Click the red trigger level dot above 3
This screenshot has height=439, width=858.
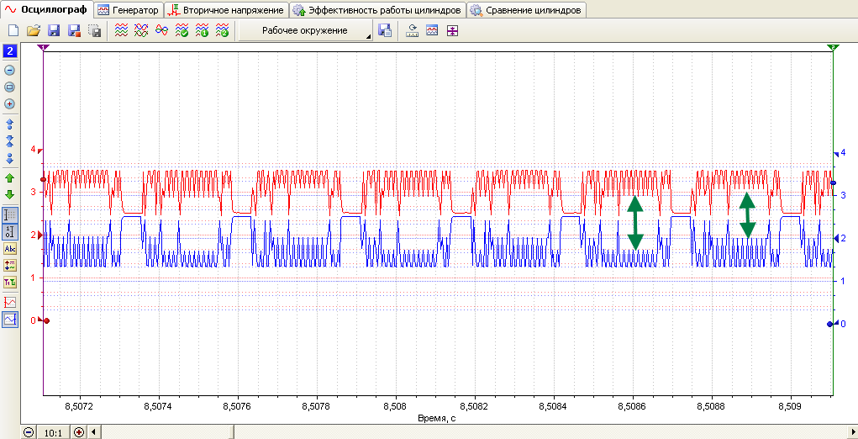pyautogui.click(x=43, y=179)
